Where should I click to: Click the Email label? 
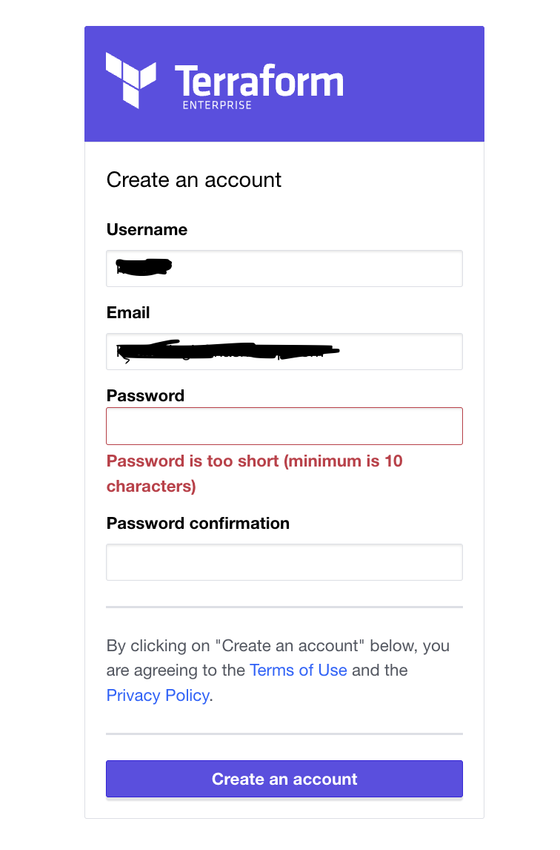pos(128,313)
